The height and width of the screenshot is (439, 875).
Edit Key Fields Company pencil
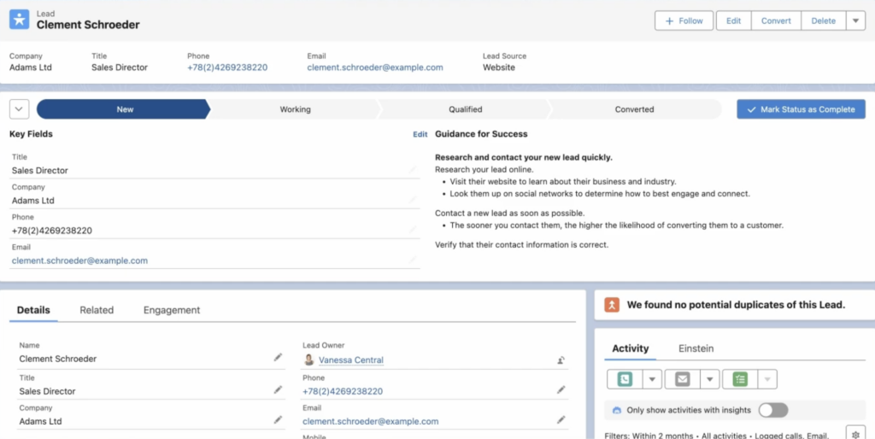coord(413,200)
